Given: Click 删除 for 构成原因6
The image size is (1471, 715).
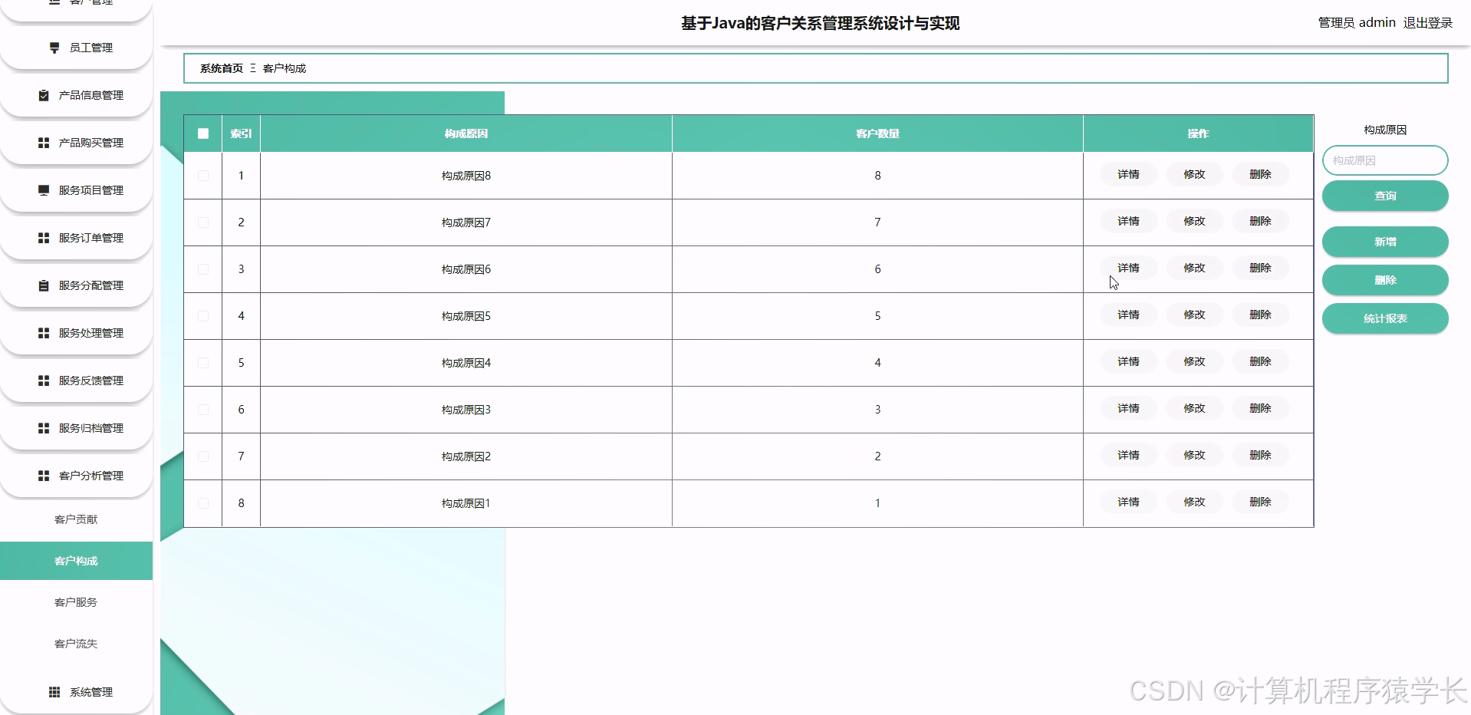Looking at the screenshot, I should tap(1260, 269).
